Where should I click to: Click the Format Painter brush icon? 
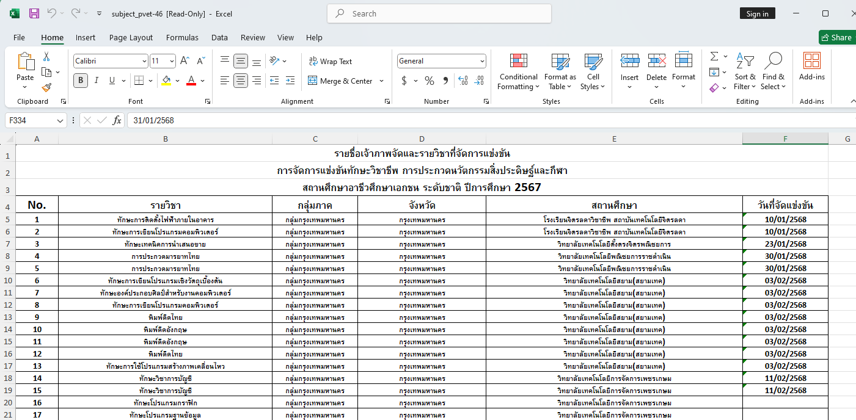(x=46, y=87)
